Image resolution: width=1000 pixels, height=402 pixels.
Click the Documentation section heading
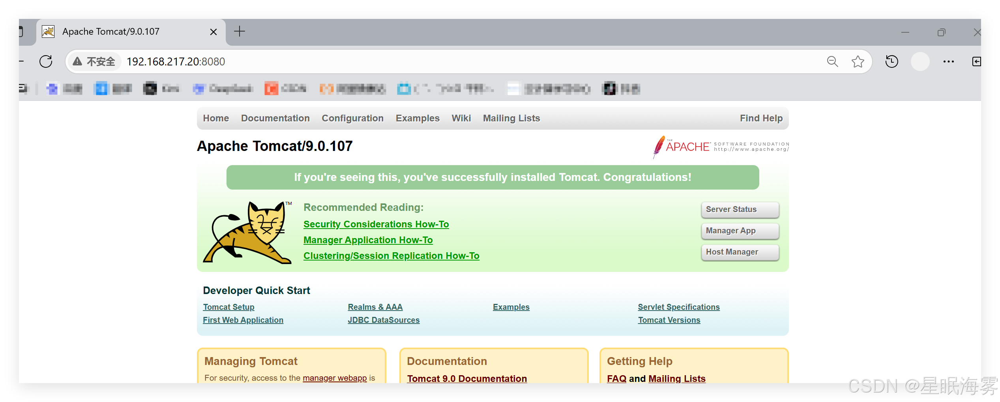(x=447, y=361)
